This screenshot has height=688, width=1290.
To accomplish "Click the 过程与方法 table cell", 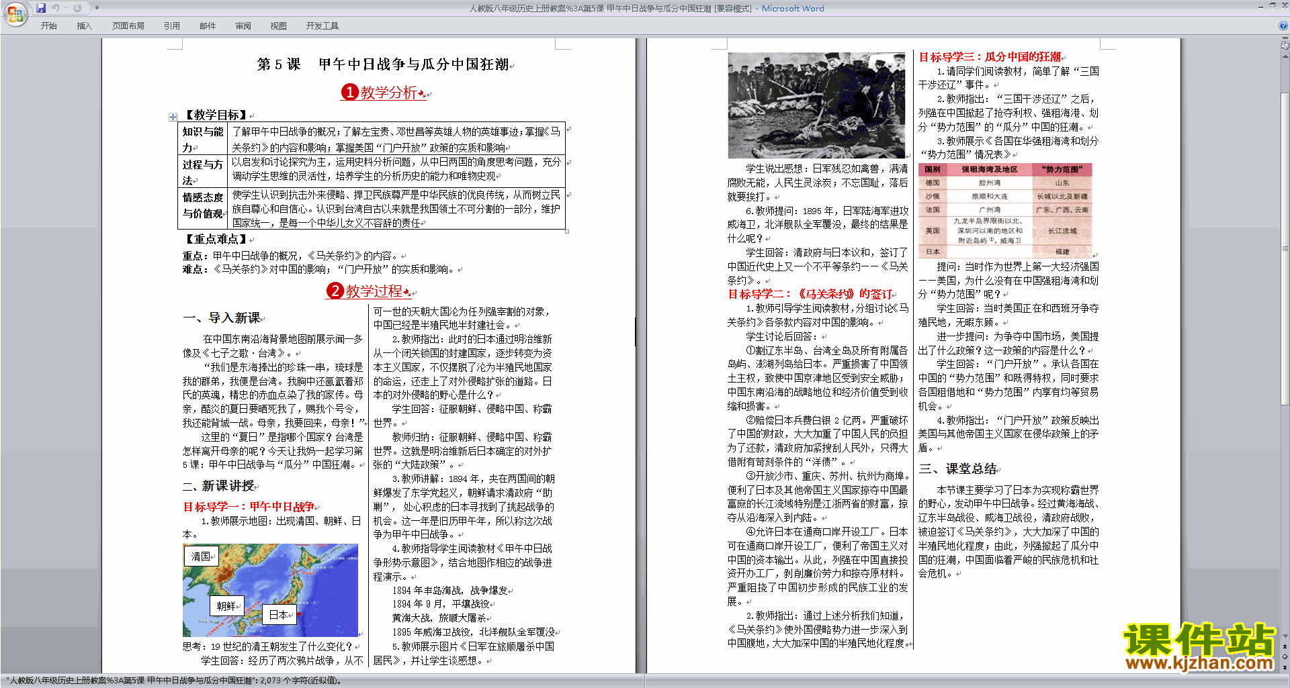I will click(203, 172).
